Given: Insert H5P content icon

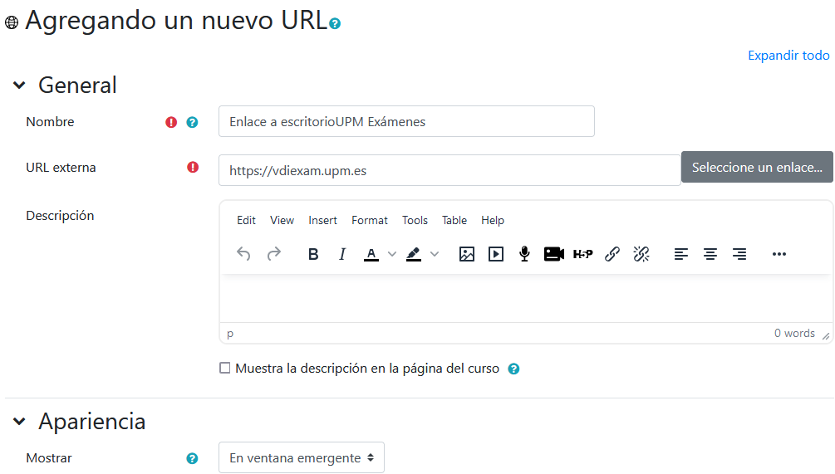Looking at the screenshot, I should (x=582, y=254).
